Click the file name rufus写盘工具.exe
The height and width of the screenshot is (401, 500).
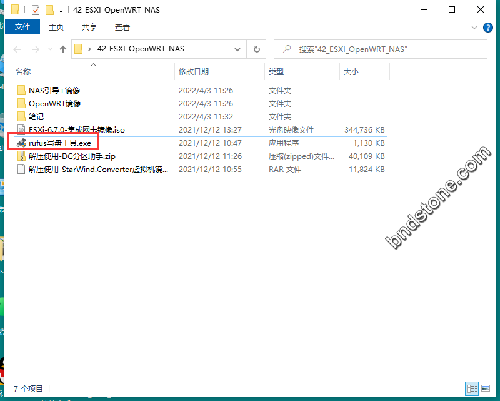(60, 143)
